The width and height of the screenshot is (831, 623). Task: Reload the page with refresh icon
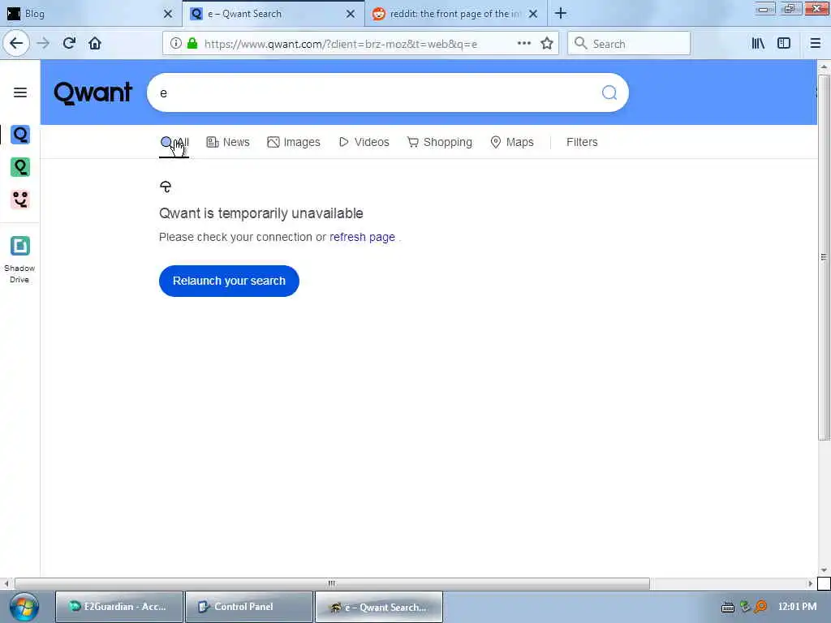(69, 44)
